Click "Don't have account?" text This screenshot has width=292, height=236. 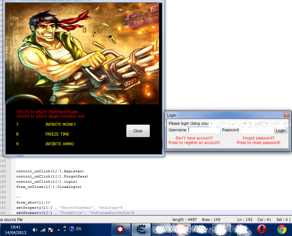point(194,138)
